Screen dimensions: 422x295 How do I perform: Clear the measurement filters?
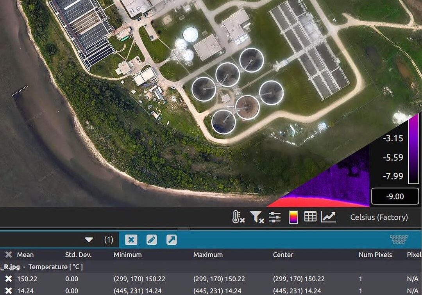(x=257, y=217)
